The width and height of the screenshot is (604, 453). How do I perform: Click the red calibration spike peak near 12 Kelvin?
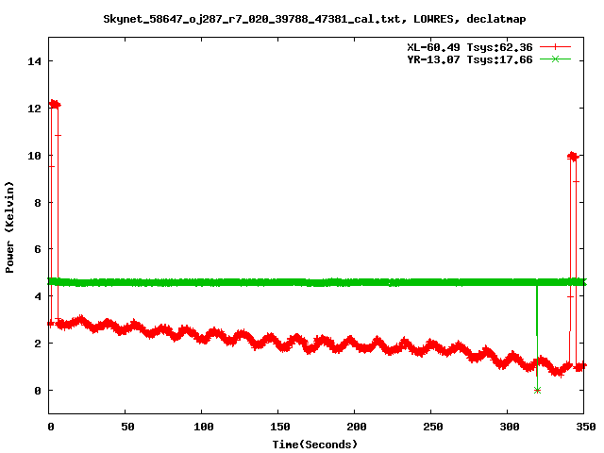tap(55, 104)
